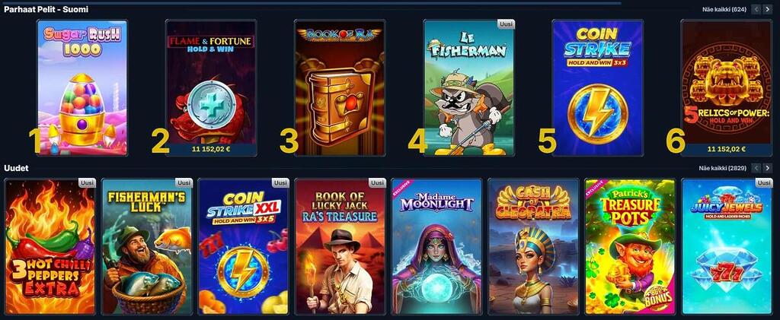Open Patrick's Treasure Pots game
This screenshot has width=780, height=320.
tap(630, 246)
